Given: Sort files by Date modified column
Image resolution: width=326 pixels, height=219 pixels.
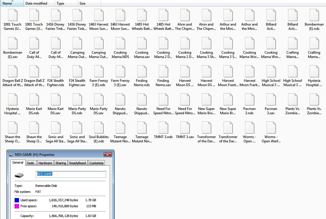Looking at the screenshot, I should (x=40, y=3).
